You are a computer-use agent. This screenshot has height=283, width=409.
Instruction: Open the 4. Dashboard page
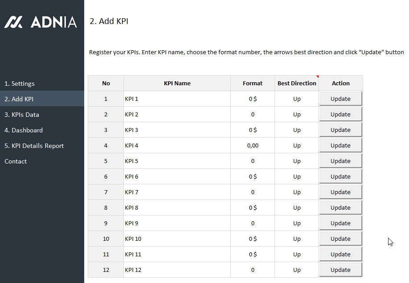pos(24,130)
